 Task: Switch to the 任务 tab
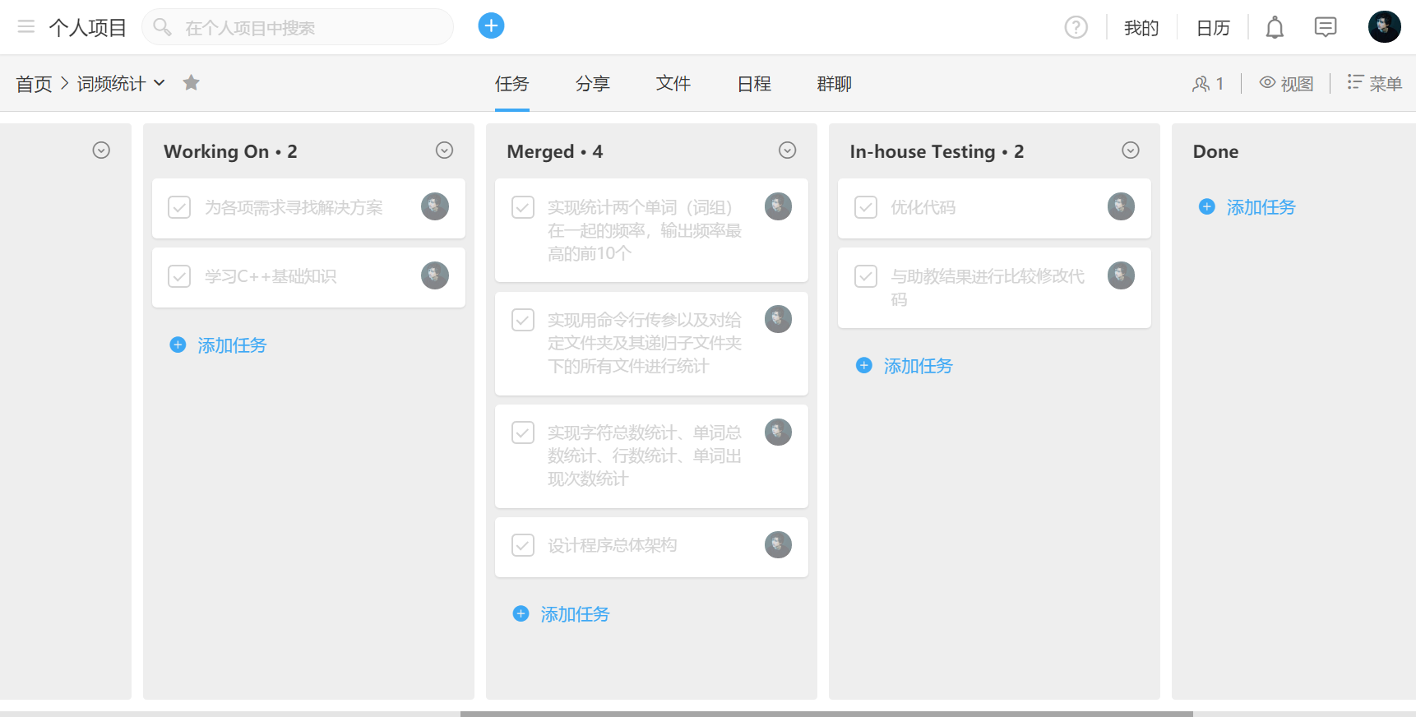(511, 84)
